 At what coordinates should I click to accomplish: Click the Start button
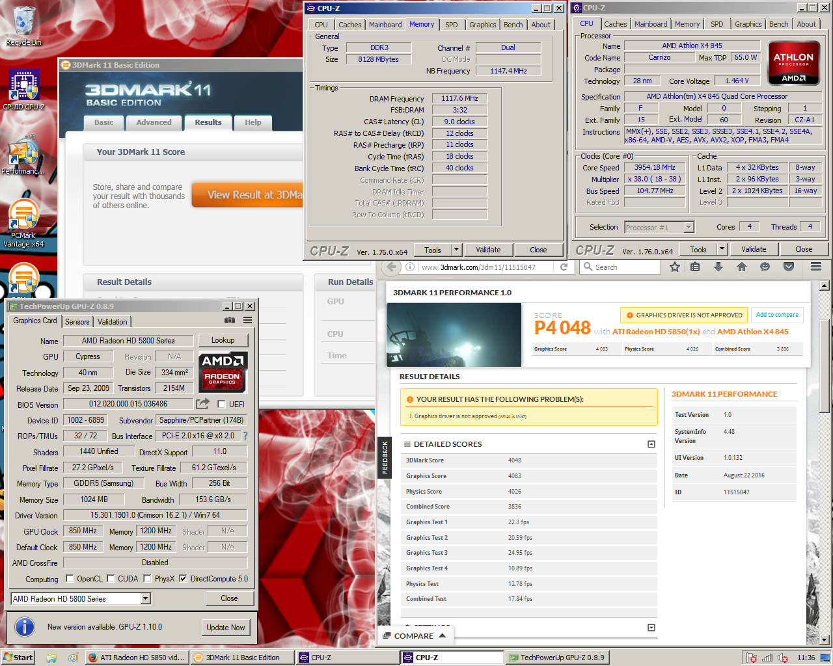coord(18,658)
